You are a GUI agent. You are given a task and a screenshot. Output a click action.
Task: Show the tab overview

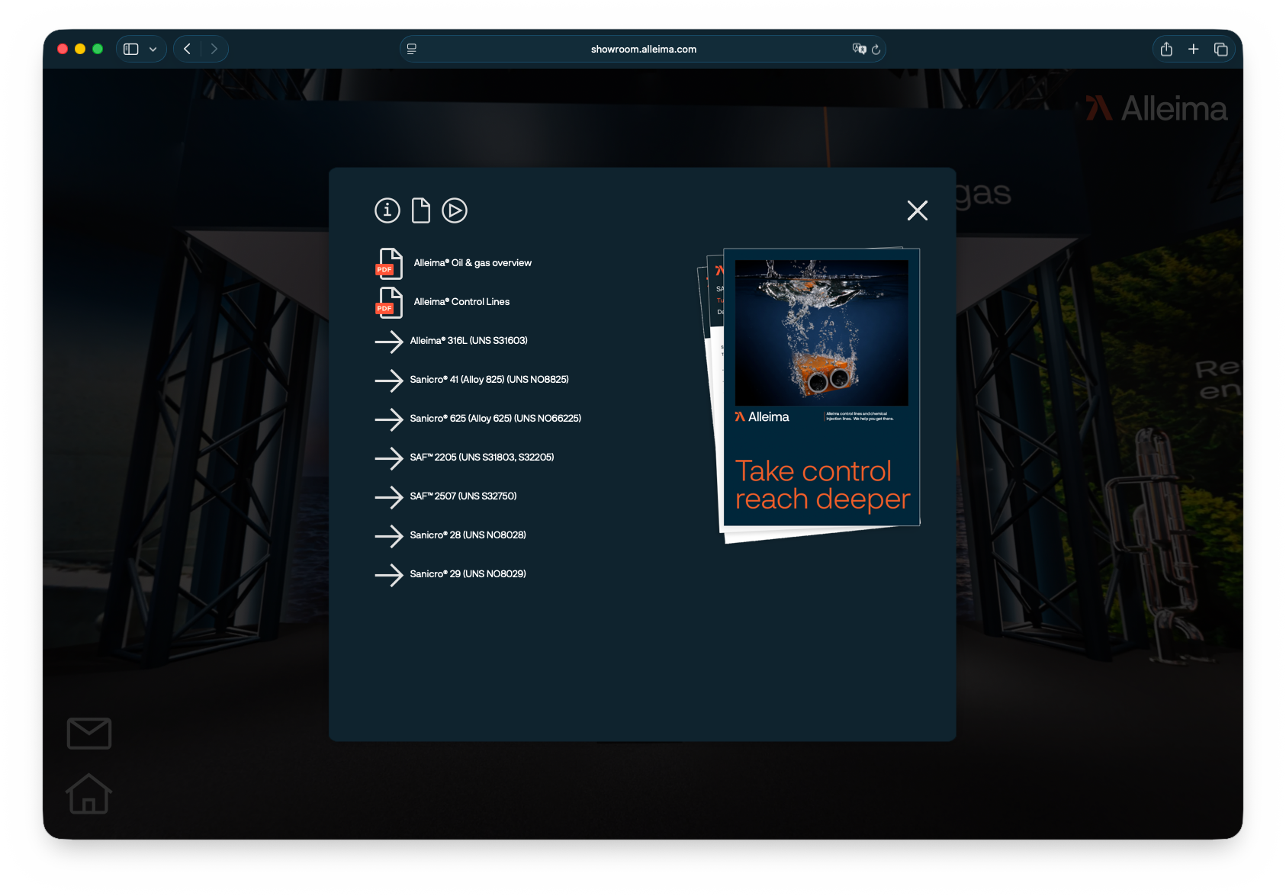1221,49
